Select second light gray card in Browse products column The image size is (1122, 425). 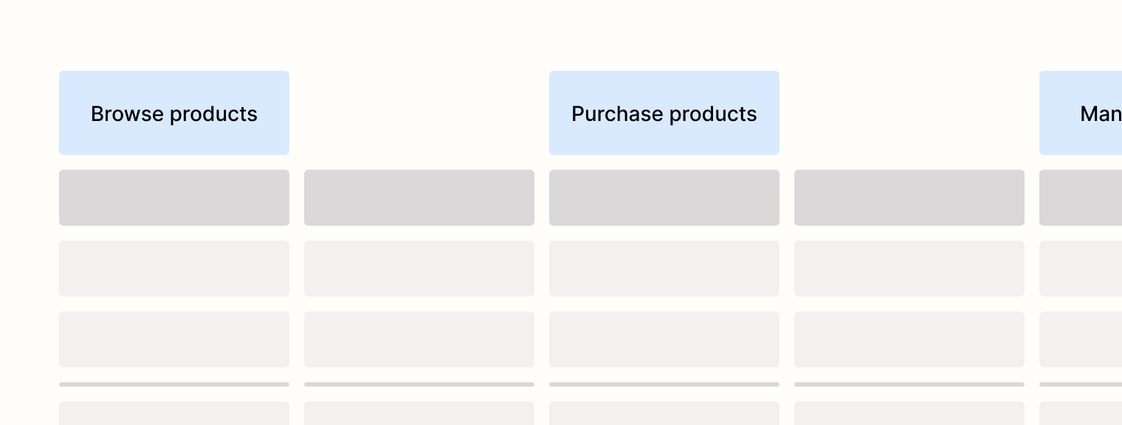(x=174, y=339)
